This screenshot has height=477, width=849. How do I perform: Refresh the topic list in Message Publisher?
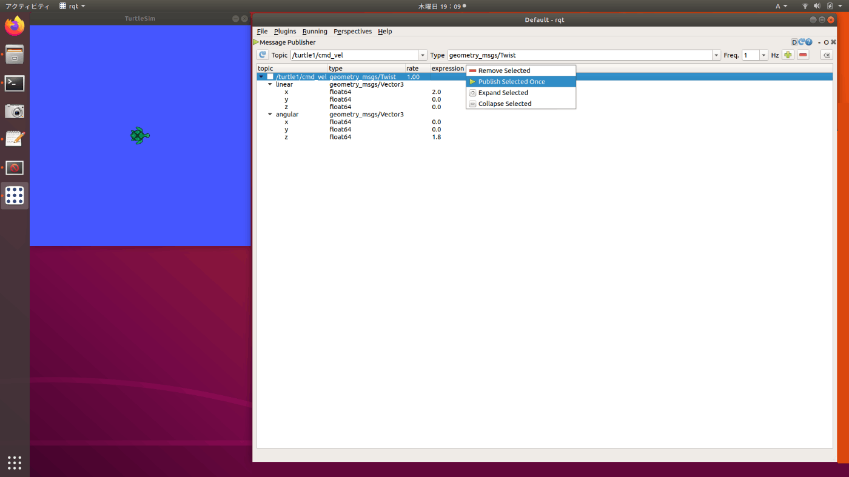(263, 55)
